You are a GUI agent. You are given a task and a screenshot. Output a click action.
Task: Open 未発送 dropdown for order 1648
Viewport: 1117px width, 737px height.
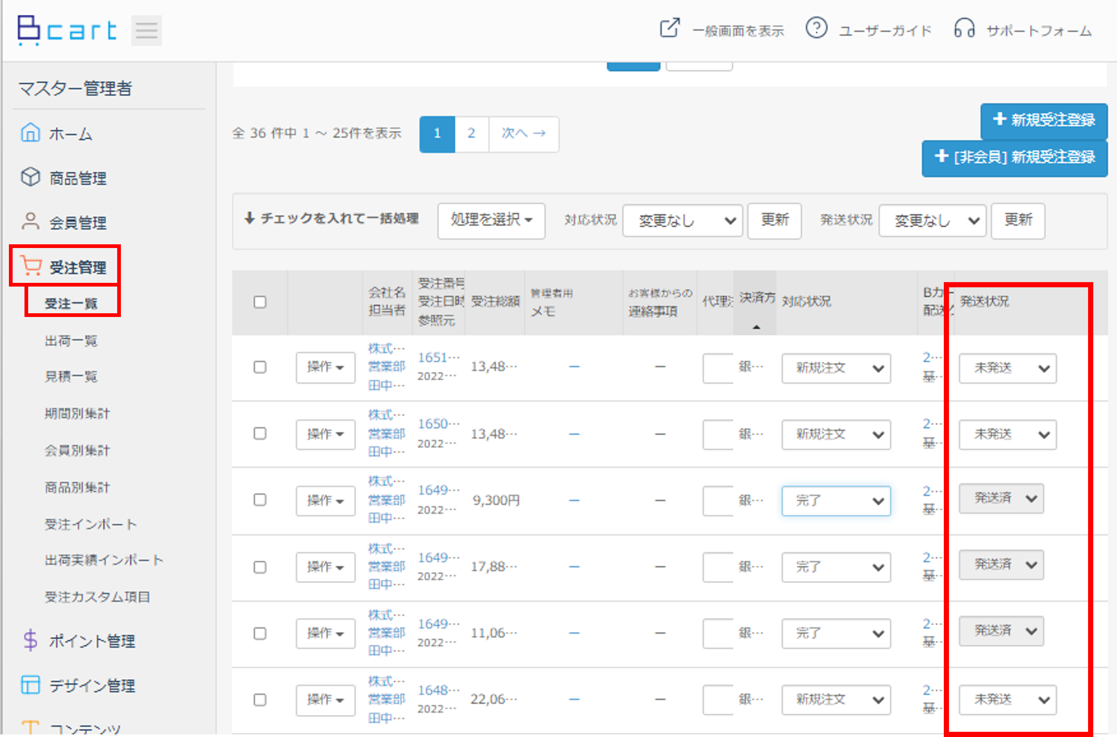tap(1008, 700)
